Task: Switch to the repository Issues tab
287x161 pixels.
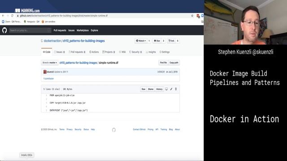Action: (x=59, y=52)
